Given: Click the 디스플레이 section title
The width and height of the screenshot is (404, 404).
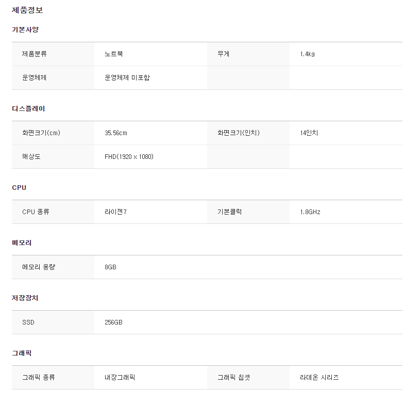Looking at the screenshot, I should tap(28, 108).
